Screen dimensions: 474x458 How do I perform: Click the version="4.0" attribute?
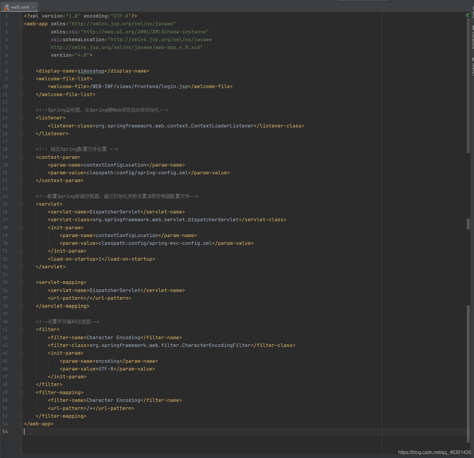pyautogui.click(x=70, y=55)
